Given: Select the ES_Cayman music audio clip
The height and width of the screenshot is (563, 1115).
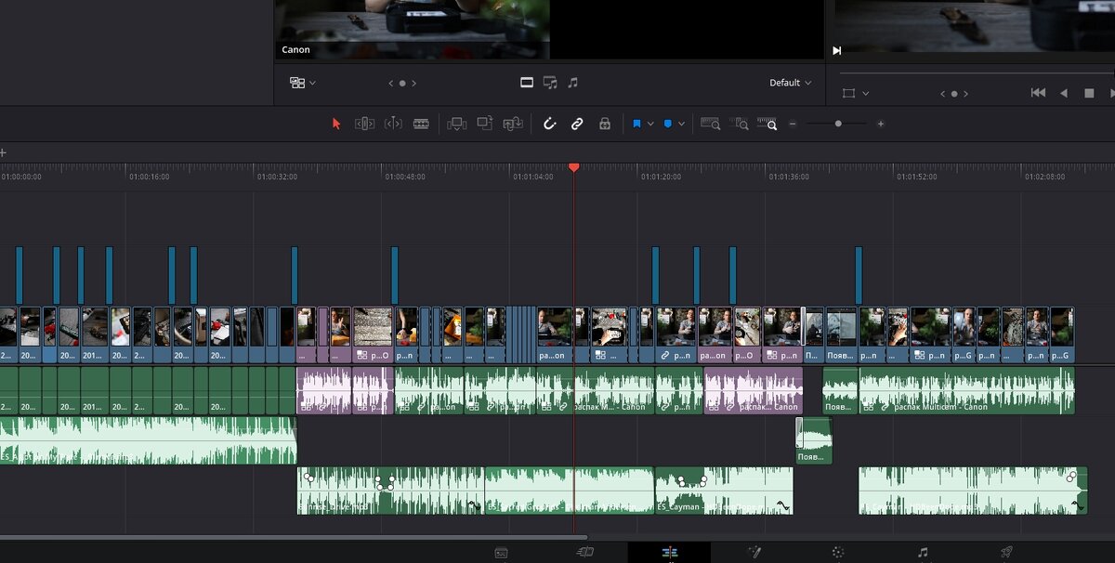Looking at the screenshot, I should point(724,491).
